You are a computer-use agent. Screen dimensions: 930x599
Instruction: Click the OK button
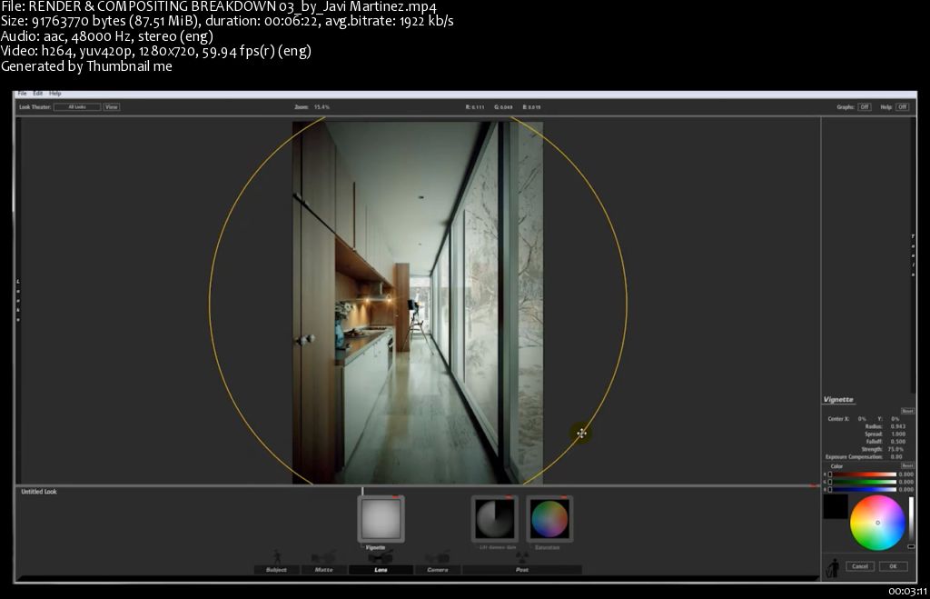click(893, 566)
